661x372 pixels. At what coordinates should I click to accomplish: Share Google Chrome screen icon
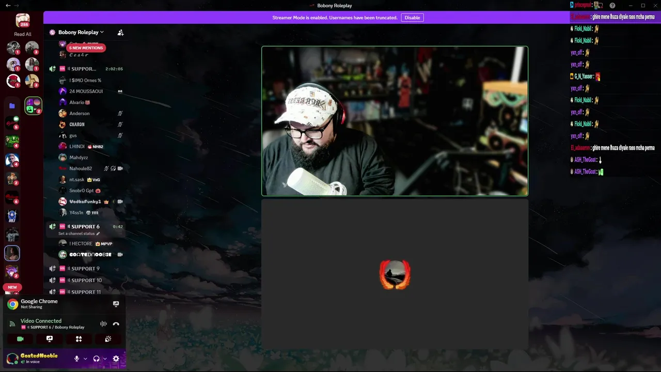116,304
